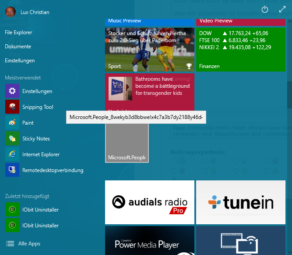This screenshot has width=292, height=255.
Task: Click the Sport trophy icon
Action: pyautogui.click(x=189, y=66)
